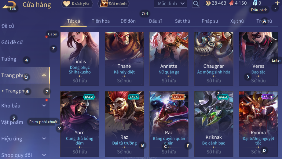Collapse the Trang phục sidebar section

(44, 75)
